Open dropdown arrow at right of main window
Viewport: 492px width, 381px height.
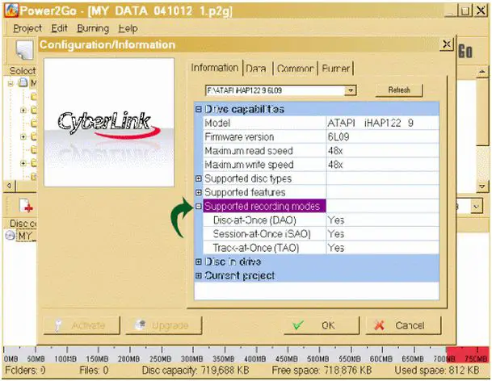[x=477, y=207]
